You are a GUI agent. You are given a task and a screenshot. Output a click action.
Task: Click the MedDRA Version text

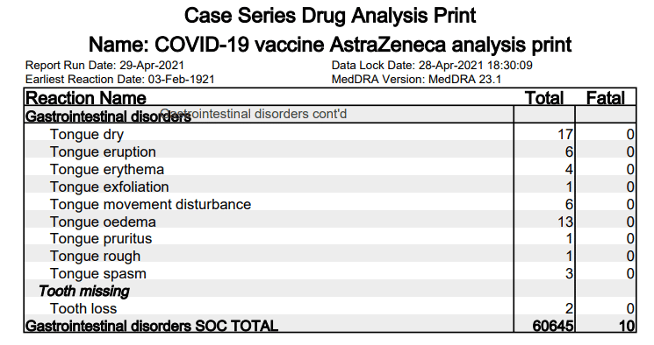(416, 80)
